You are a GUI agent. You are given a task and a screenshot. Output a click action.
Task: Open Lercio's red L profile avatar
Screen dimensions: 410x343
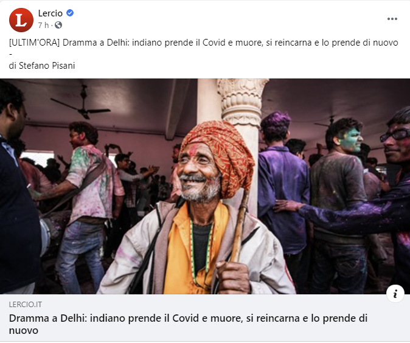point(21,20)
